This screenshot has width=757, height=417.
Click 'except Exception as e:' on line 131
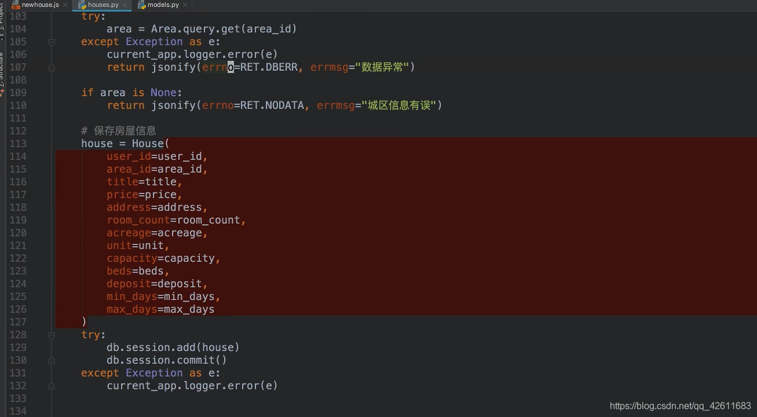151,373
